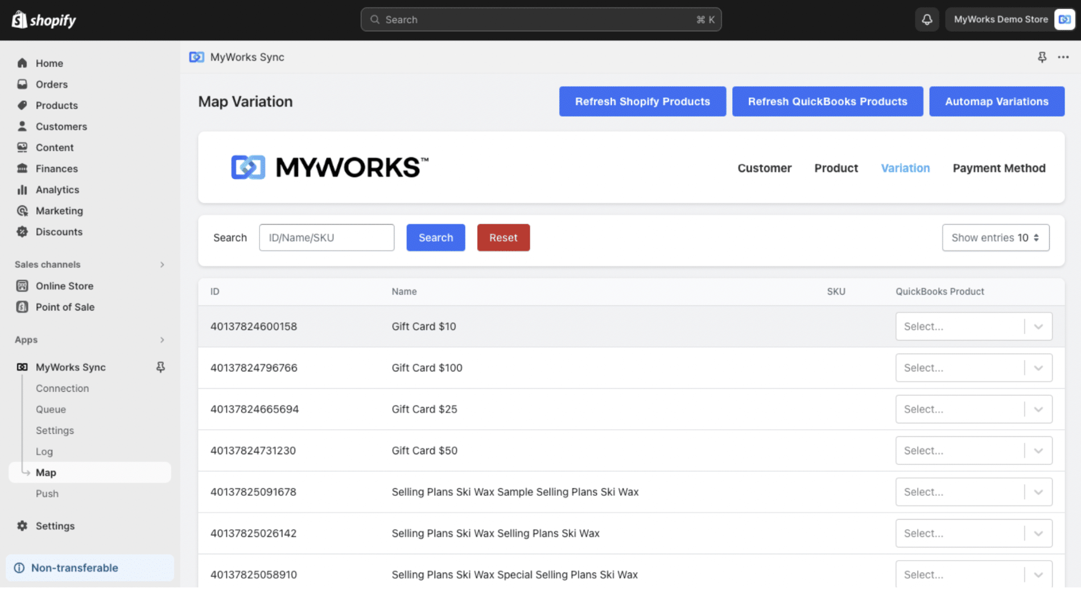
Task: Click ID 40137825091678 cell
Action: [253, 492]
